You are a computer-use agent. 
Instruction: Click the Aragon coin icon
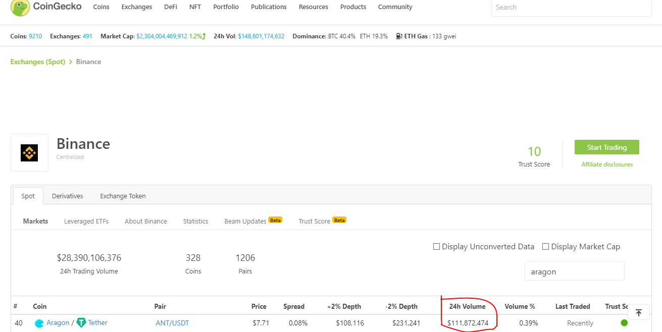point(39,323)
